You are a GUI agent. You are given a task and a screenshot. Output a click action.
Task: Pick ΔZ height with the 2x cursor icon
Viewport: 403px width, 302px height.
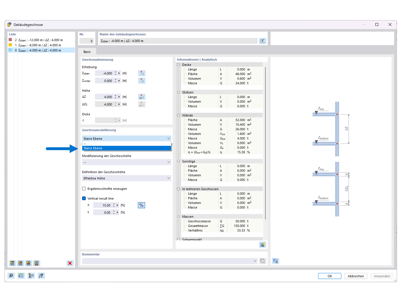(142, 97)
